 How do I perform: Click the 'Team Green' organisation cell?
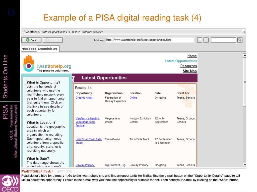[x=112, y=139]
